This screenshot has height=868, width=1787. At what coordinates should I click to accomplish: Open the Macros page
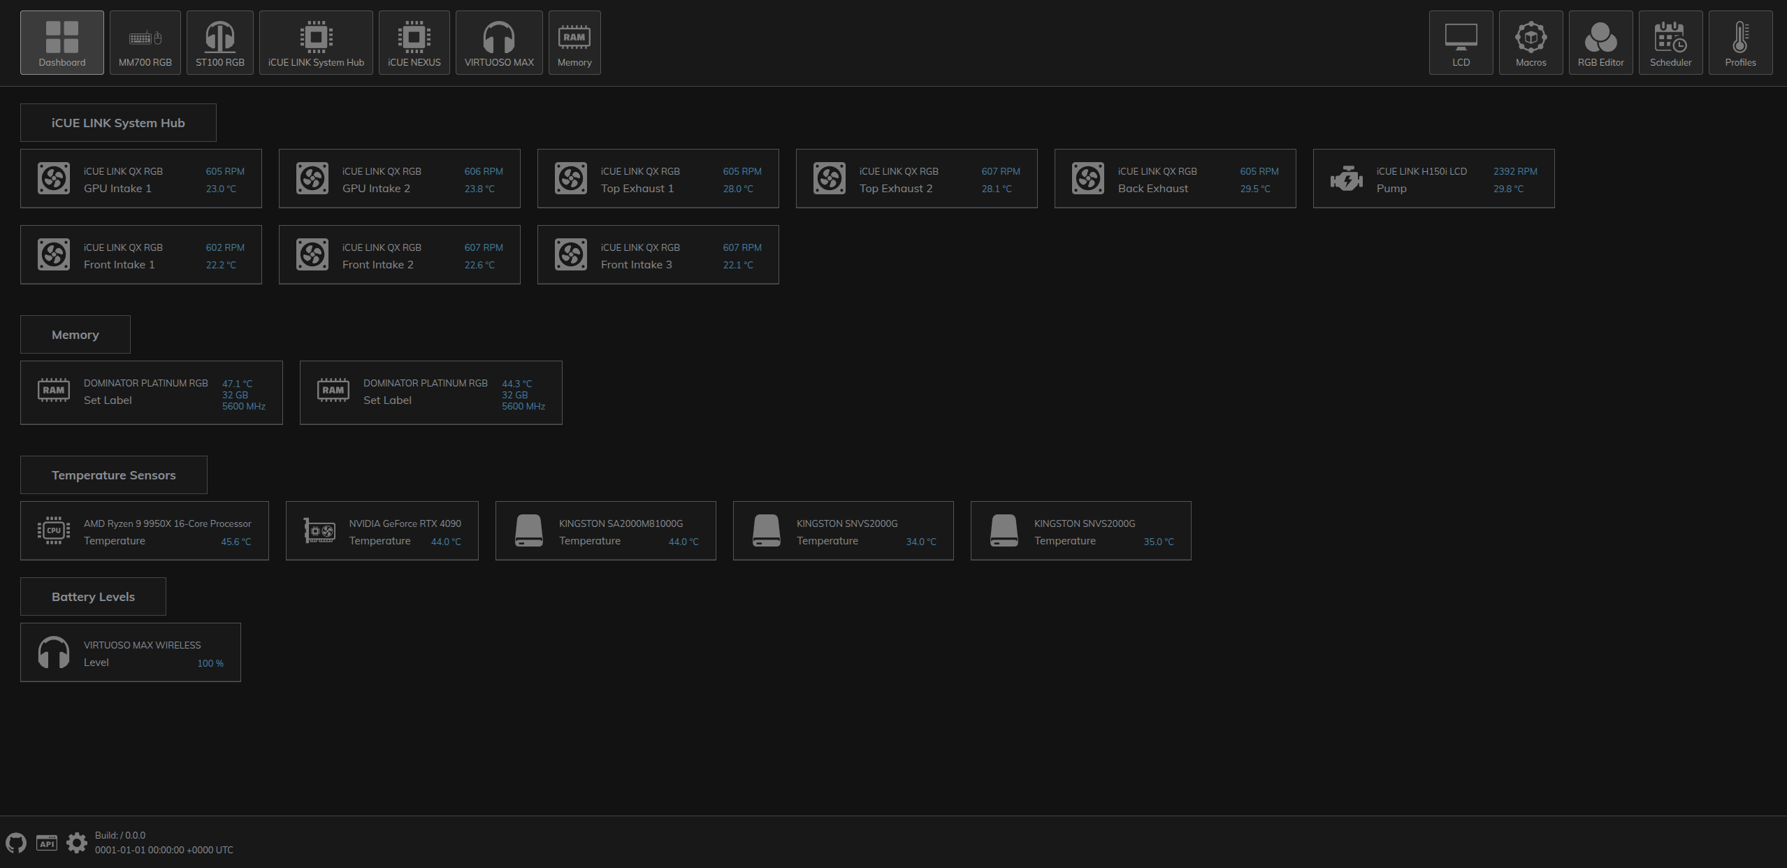point(1531,43)
